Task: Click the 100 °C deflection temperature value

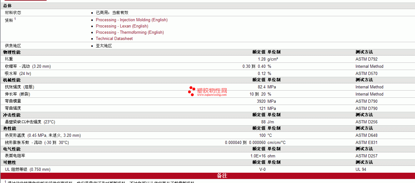Action: click(265, 135)
